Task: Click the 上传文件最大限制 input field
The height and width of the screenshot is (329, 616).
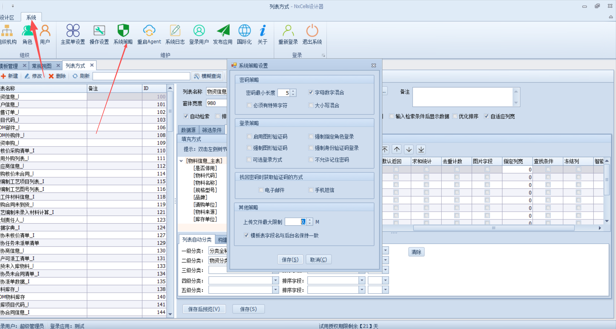Action: [295, 222]
